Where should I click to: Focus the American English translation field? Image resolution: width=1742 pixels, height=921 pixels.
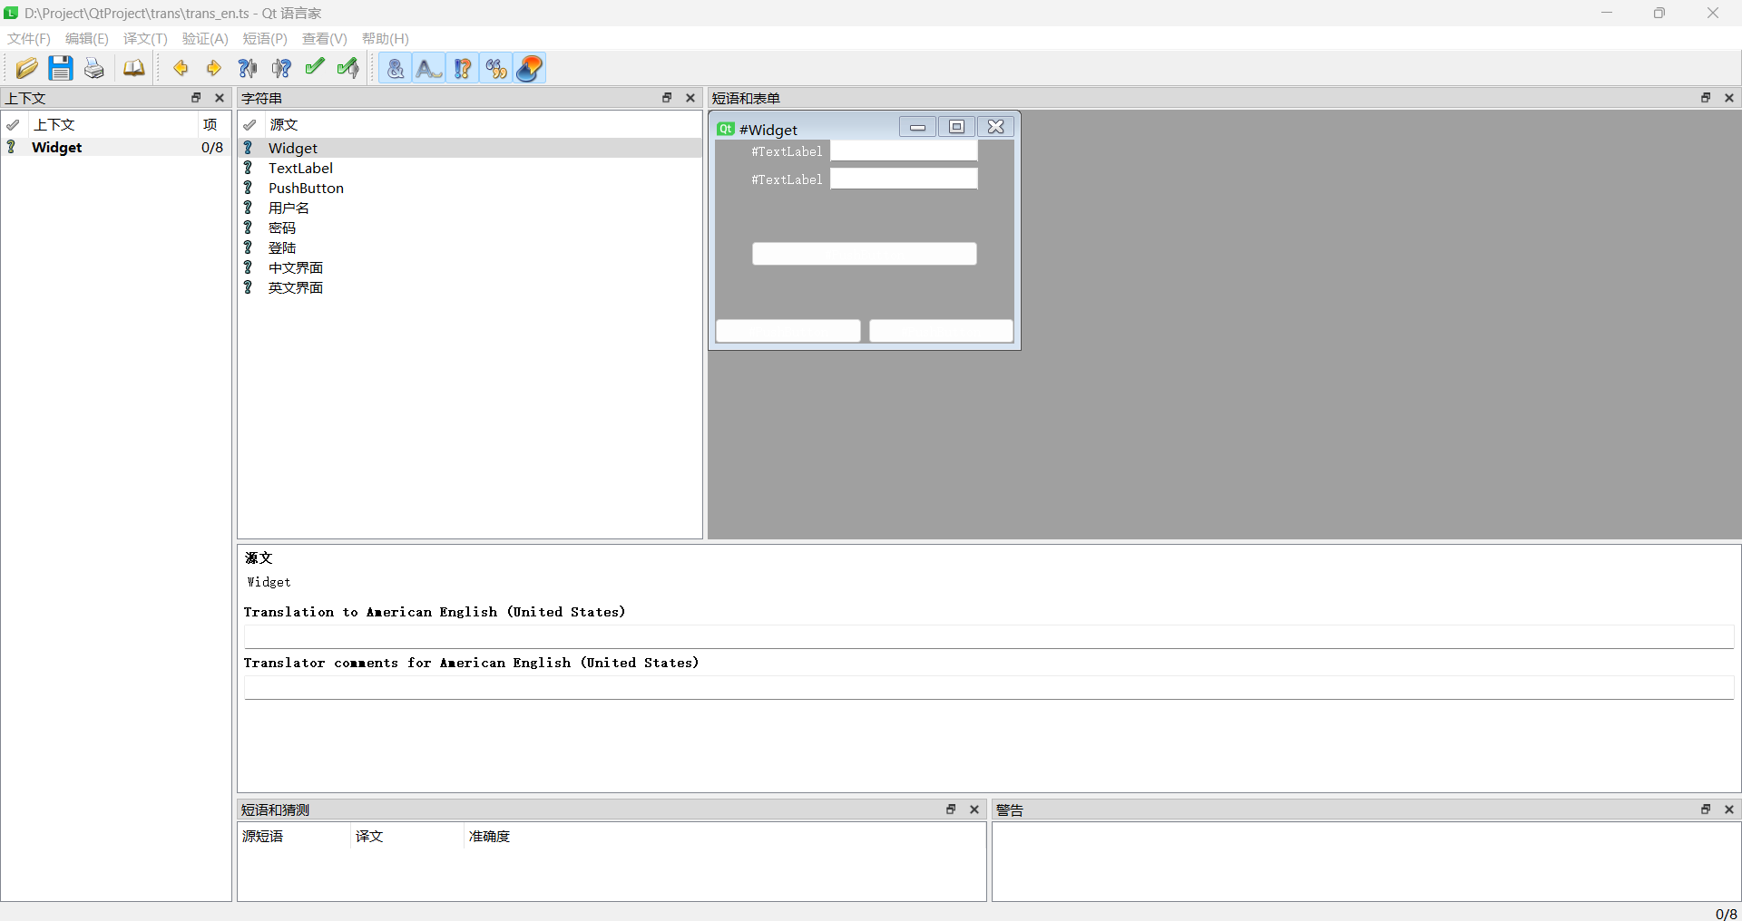(x=989, y=636)
